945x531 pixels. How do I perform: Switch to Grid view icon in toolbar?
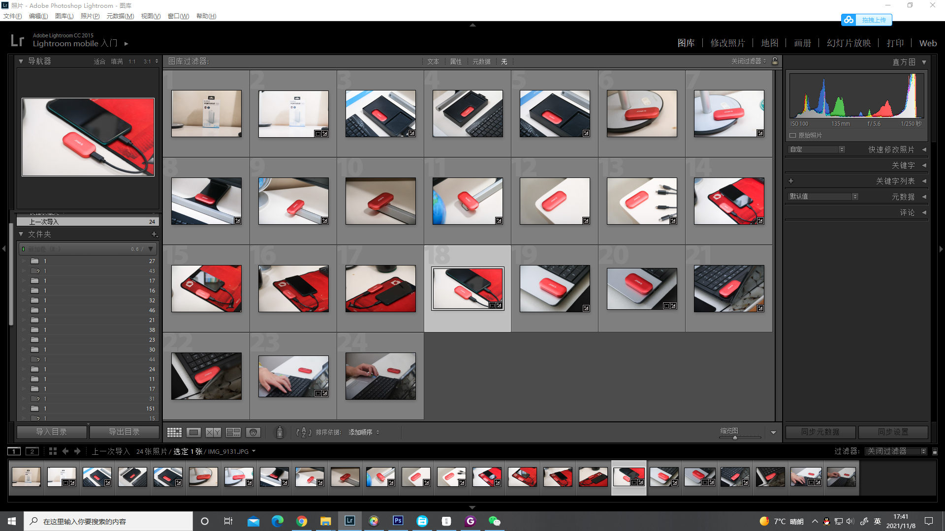174,432
